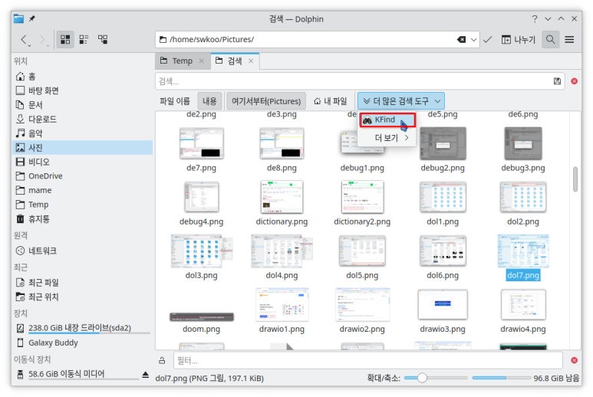Select the debug2.png thumbnail
Viewport: 593px width, 397px height.
click(x=443, y=143)
